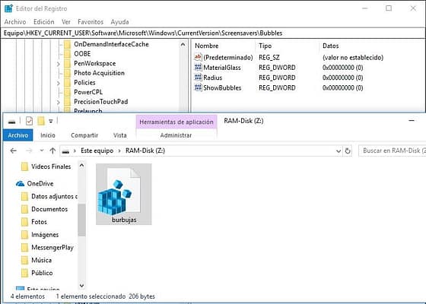Select the Datos adjuntos folder in sidebar
This screenshot has width=426, height=304.
(x=49, y=197)
